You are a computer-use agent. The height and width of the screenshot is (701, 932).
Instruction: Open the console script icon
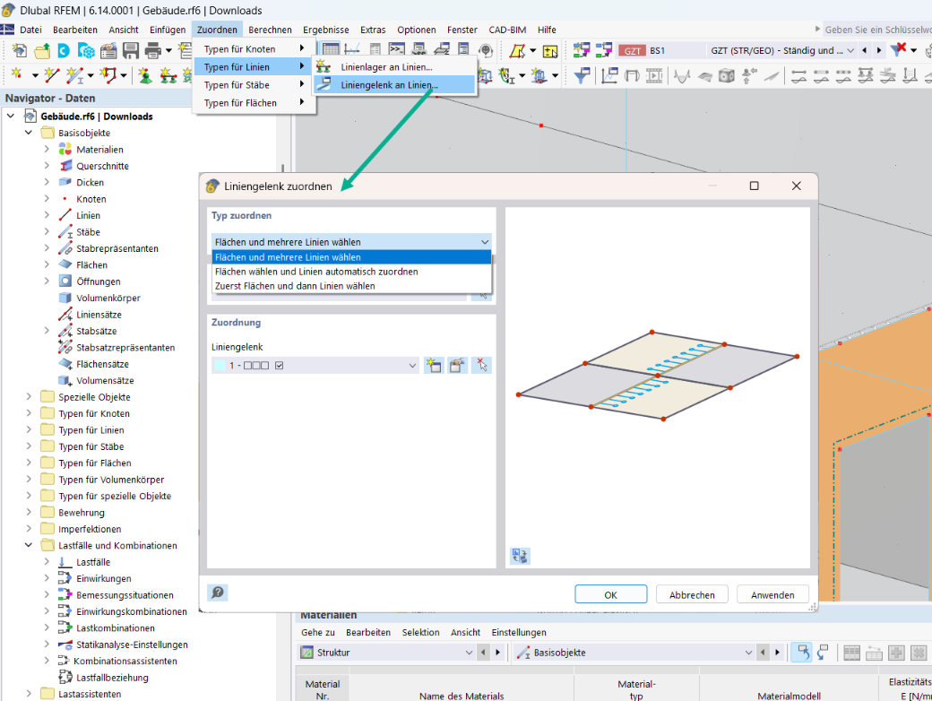coord(396,50)
